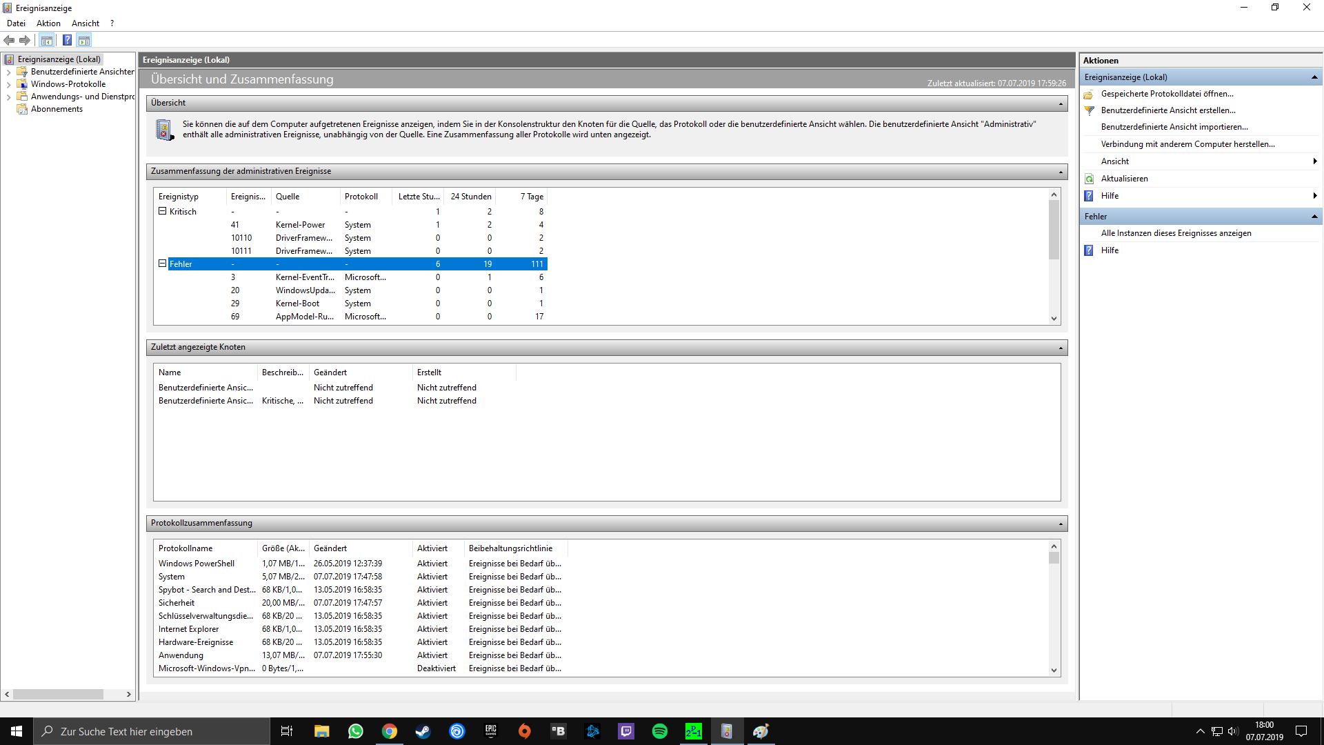Viewport: 1324px width, 745px height.
Task: Click the blue help question mark toolbar icon
Action: coord(67,40)
